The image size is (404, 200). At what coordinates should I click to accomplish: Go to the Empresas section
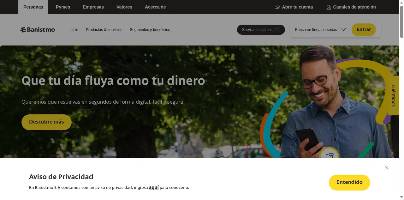pyautogui.click(x=93, y=7)
